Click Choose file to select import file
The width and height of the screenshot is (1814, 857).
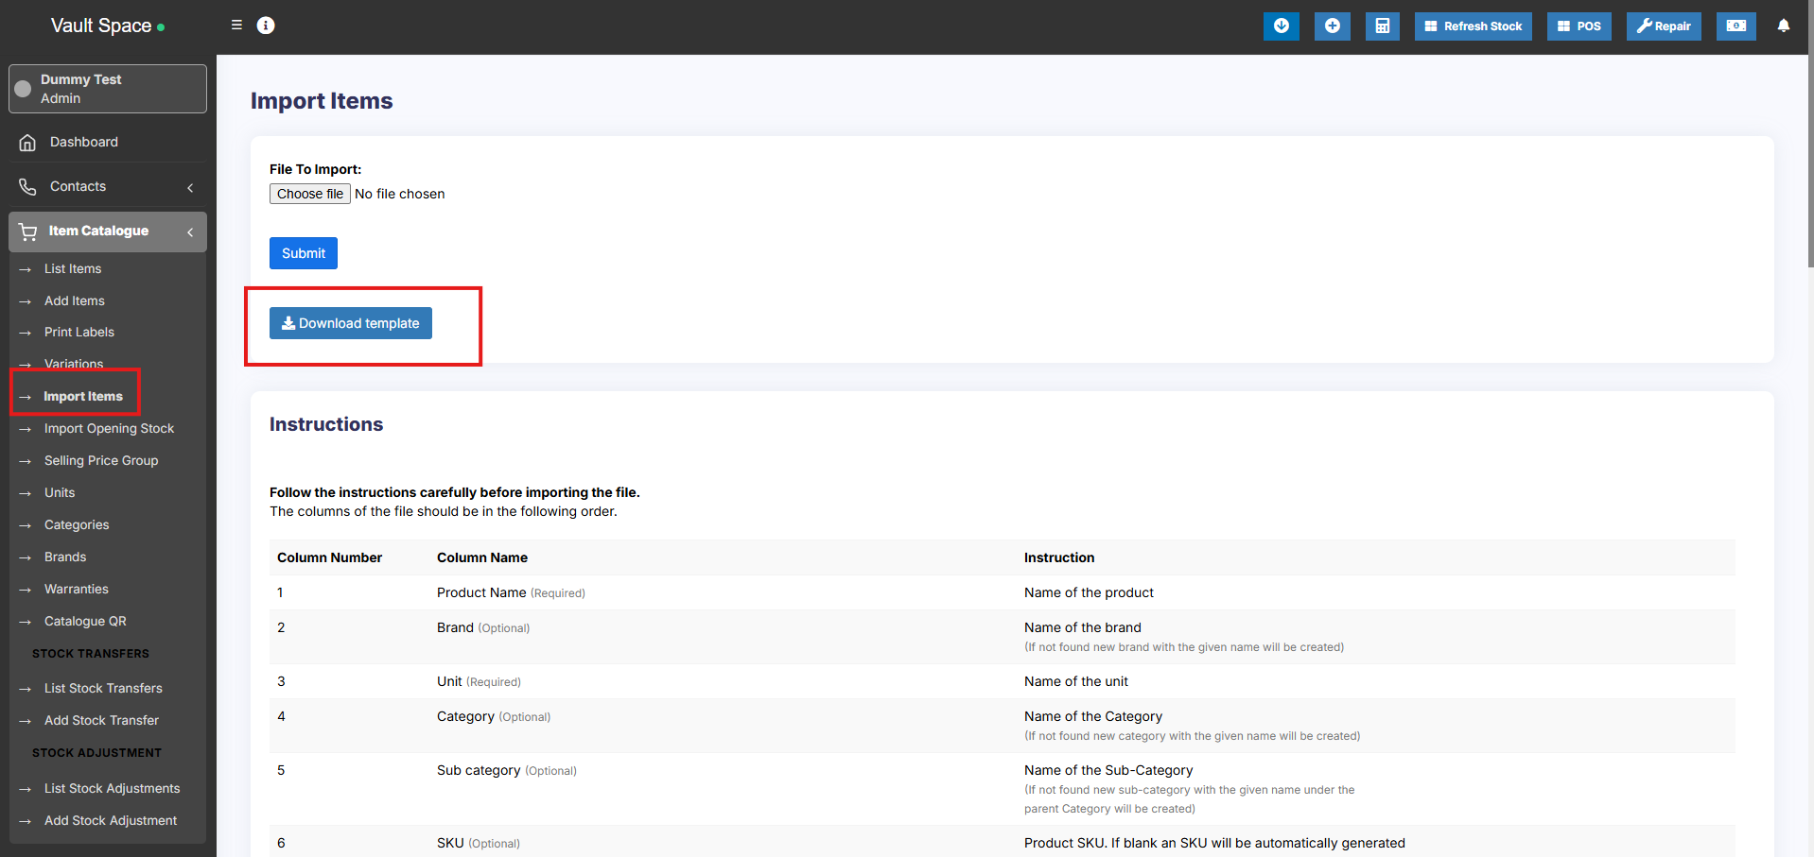click(310, 194)
